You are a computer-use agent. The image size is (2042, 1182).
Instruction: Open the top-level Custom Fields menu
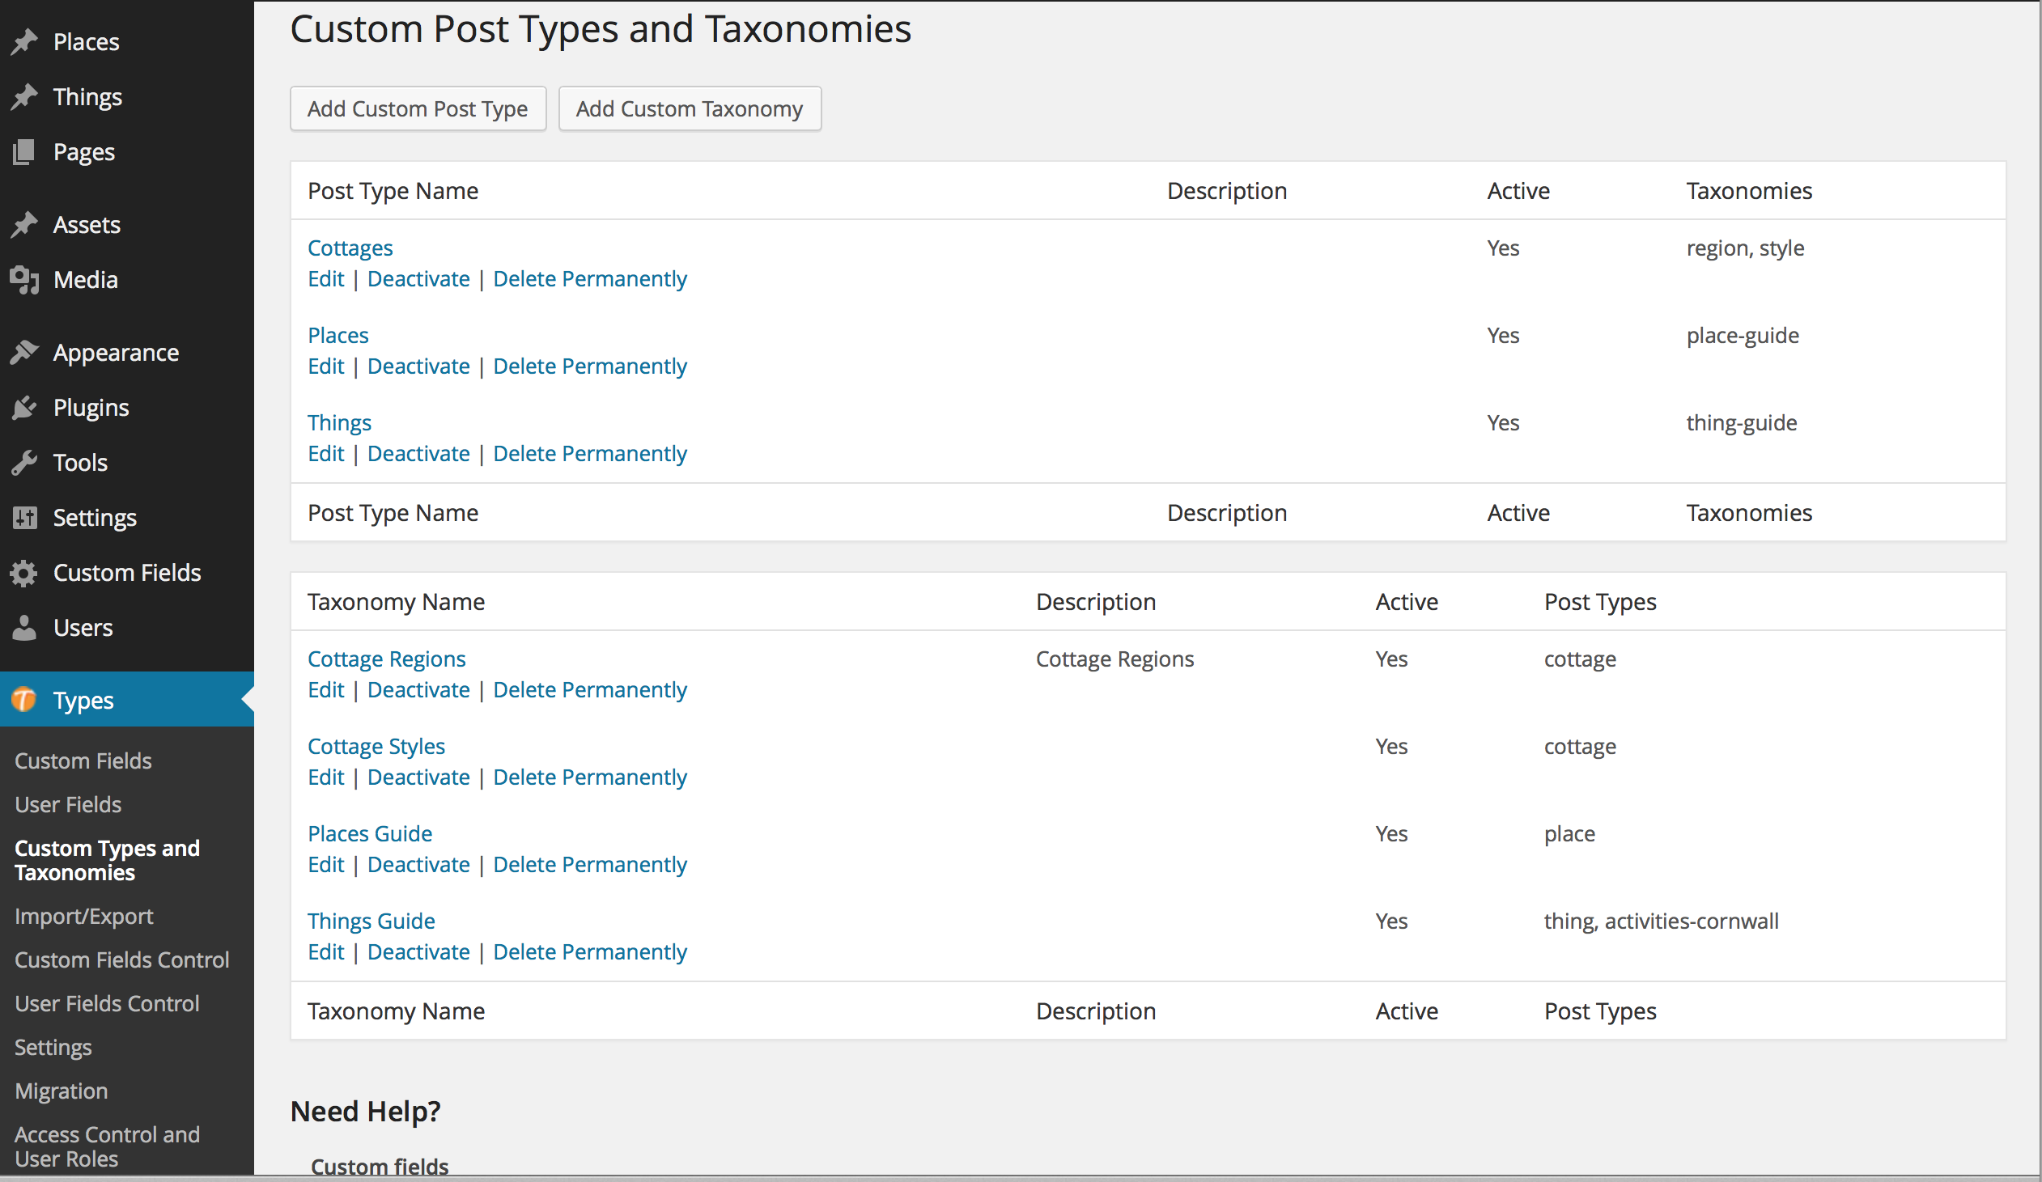point(127,573)
